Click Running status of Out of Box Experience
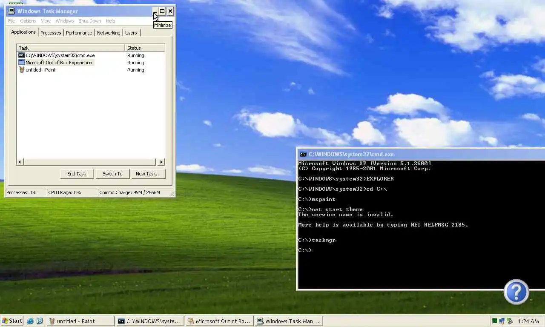Image resolution: width=545 pixels, height=327 pixels. [x=136, y=63]
